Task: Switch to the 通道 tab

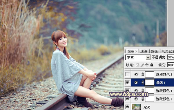Action: click(x=144, y=51)
